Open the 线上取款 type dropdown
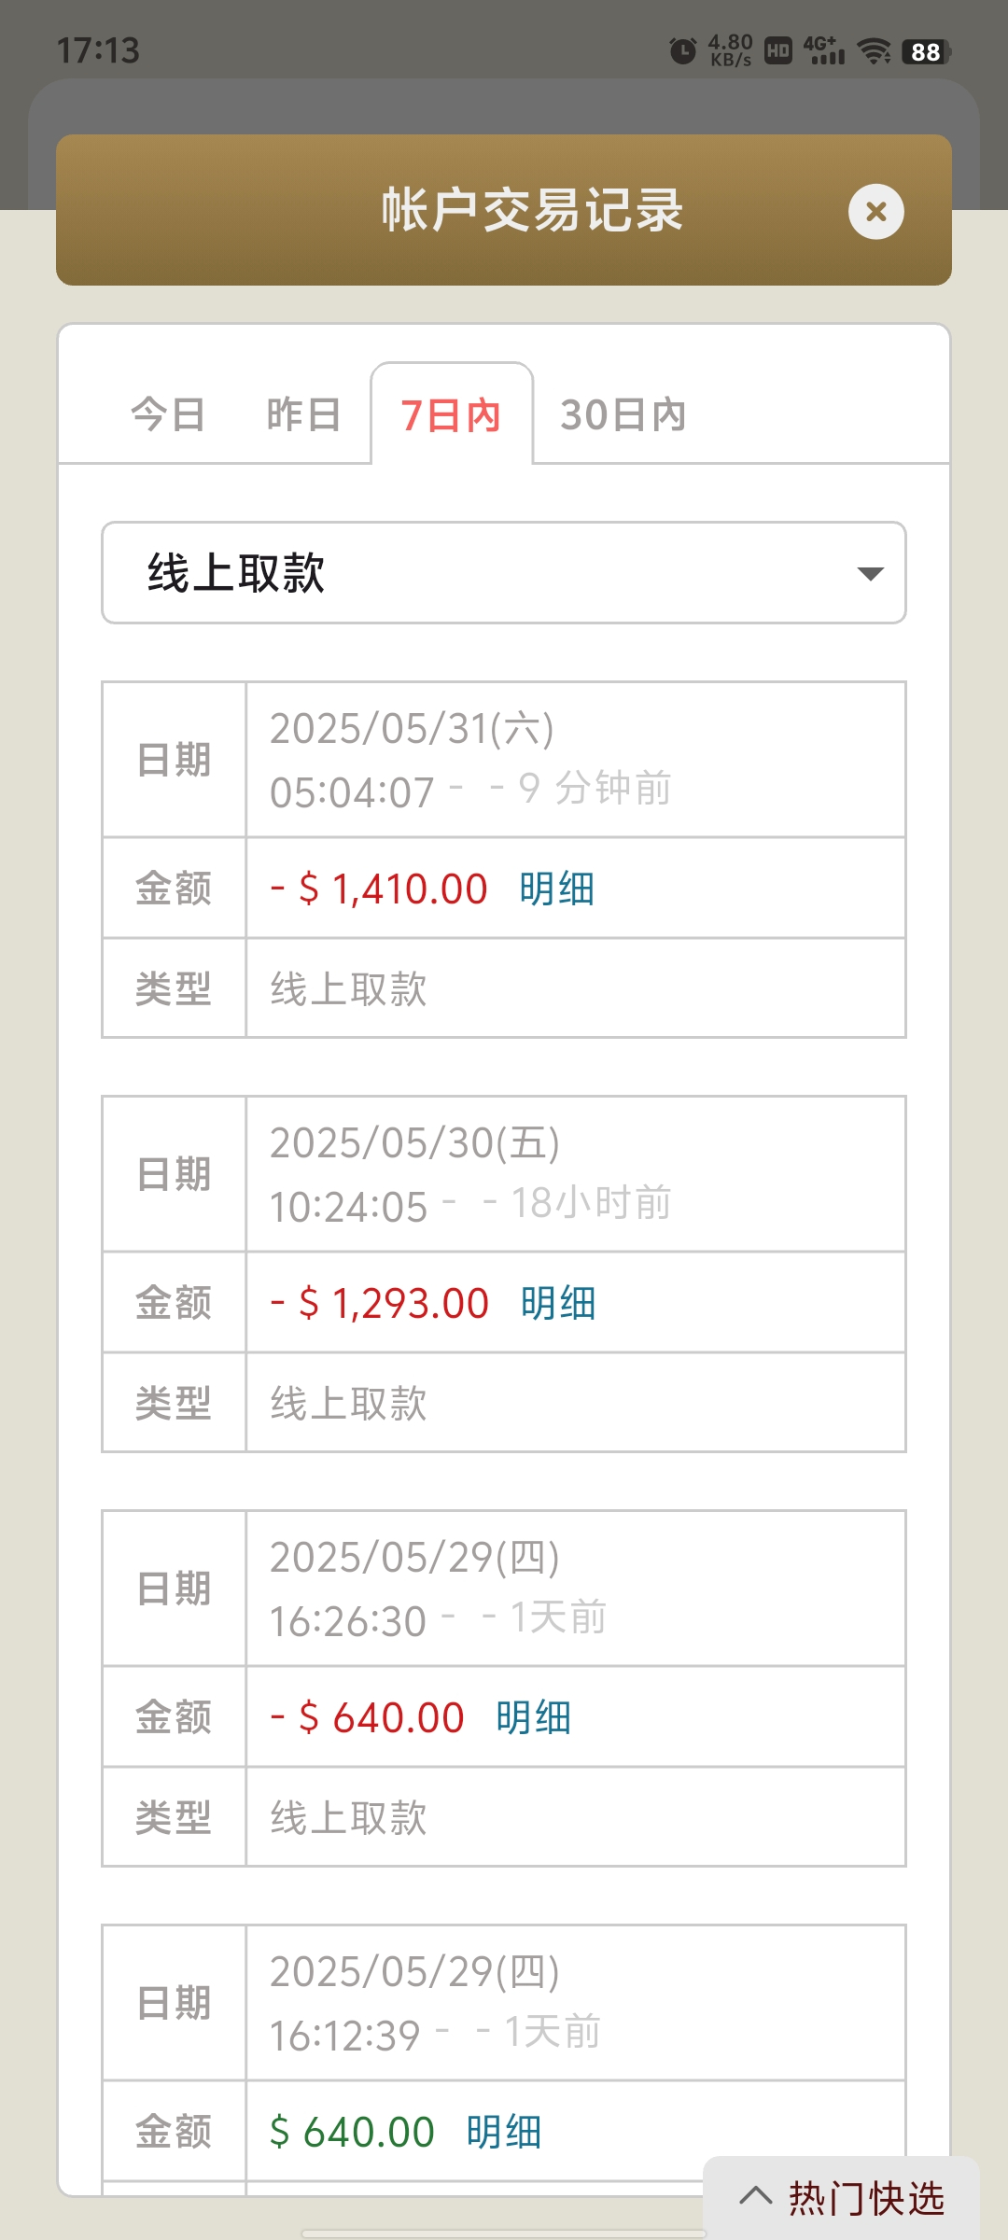The image size is (1008, 2240). pos(503,573)
